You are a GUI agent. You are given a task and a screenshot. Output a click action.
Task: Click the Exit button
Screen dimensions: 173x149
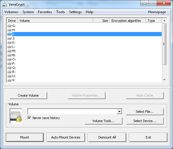tap(148, 137)
